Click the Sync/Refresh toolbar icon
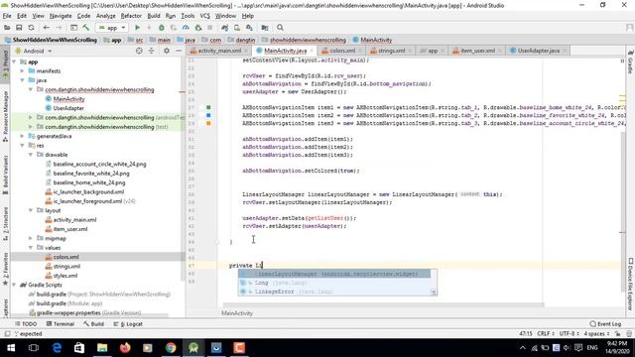The width and height of the screenshot is (635, 357). click(x=31, y=28)
